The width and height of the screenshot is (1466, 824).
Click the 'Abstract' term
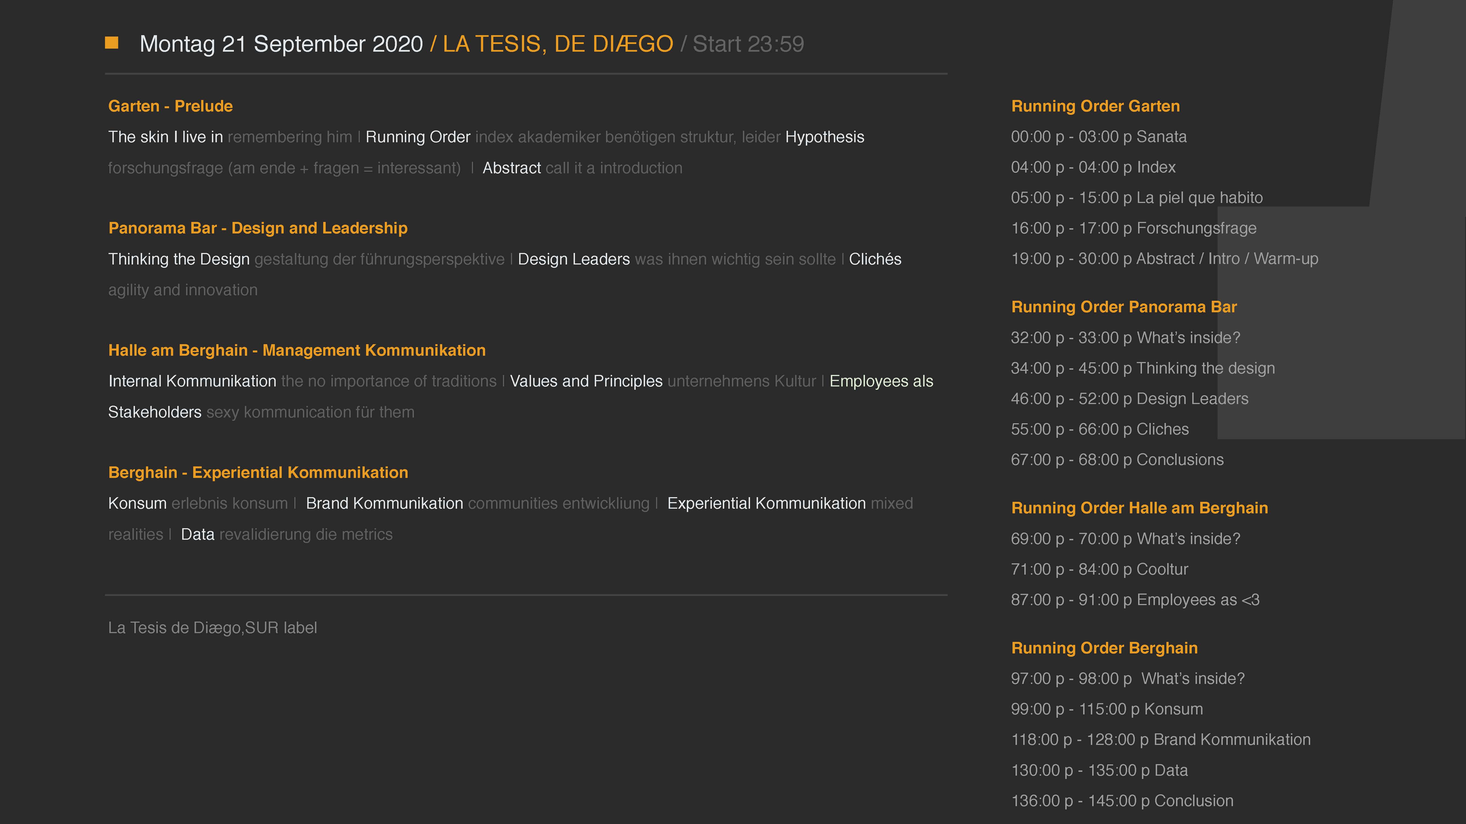[512, 168]
